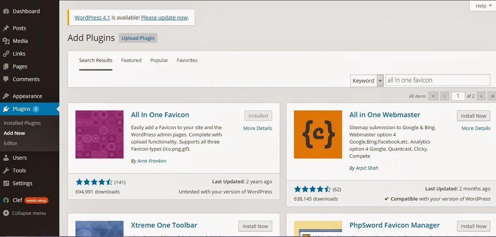Click All in One Webmaster star rating
The height and width of the screenshot is (237, 496).
click(312, 189)
